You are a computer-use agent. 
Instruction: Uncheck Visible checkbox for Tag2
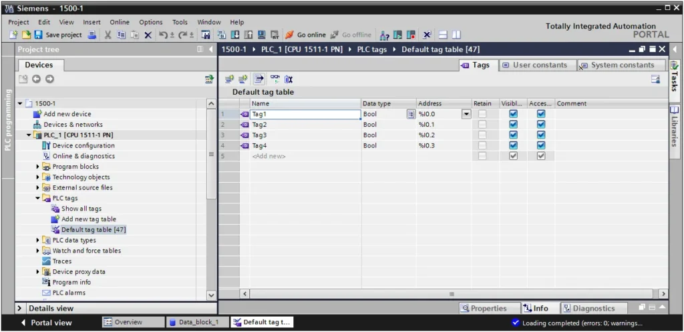[514, 125]
